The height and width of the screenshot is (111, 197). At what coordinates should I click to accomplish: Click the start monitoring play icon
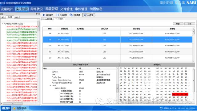[44, 15]
